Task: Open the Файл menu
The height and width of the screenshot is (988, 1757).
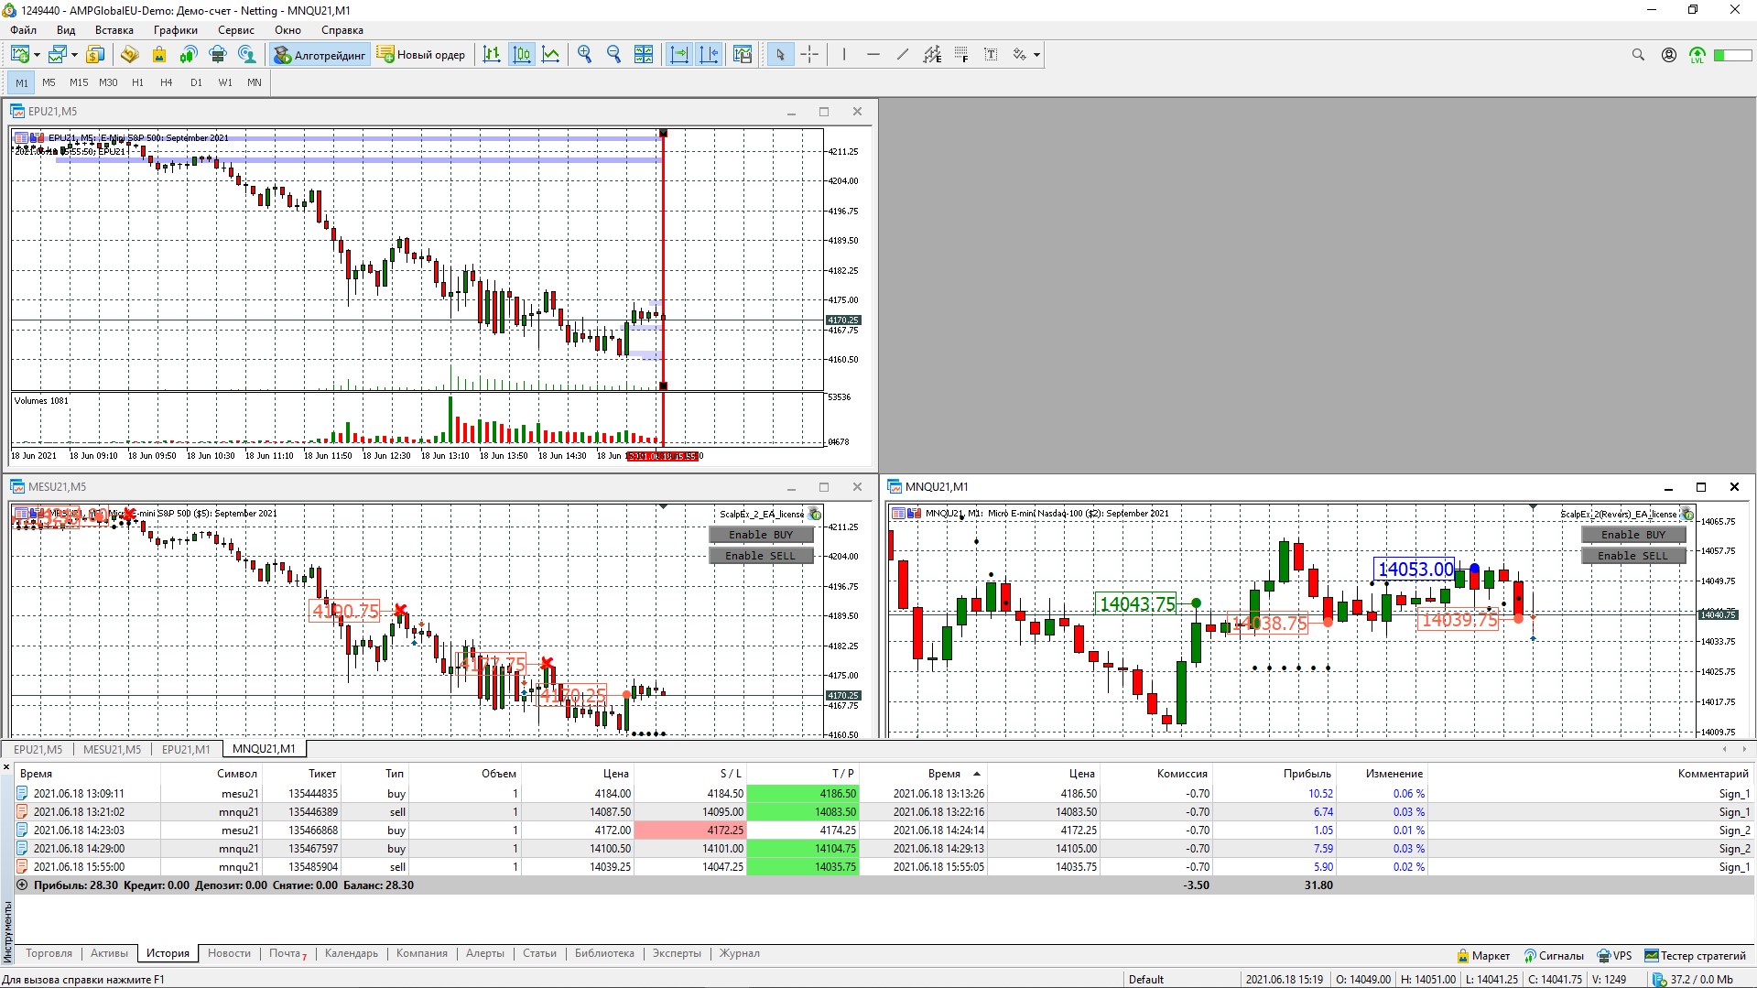Action: tap(24, 30)
